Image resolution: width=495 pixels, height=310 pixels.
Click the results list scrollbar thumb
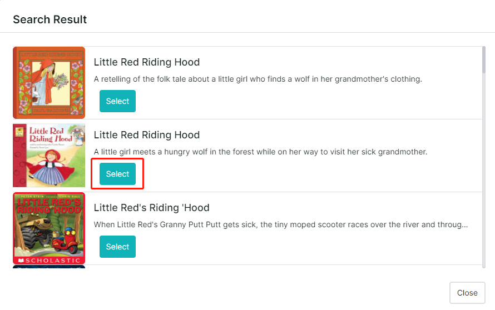point(484,60)
